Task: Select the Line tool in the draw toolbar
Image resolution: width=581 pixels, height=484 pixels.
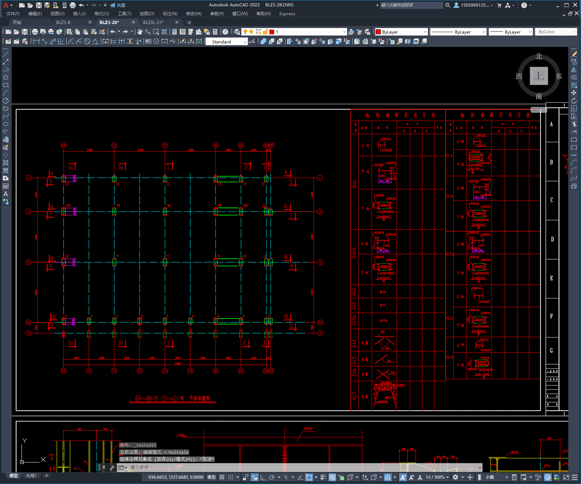Action: (x=6, y=54)
